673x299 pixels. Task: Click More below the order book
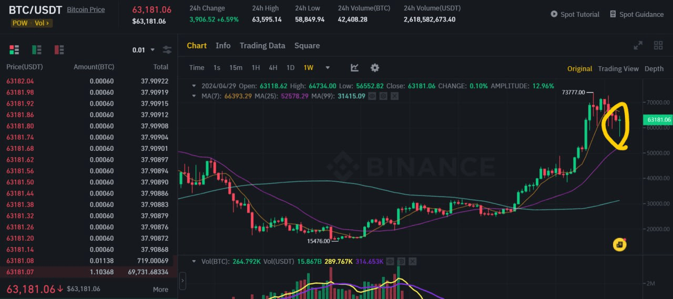coord(160,290)
